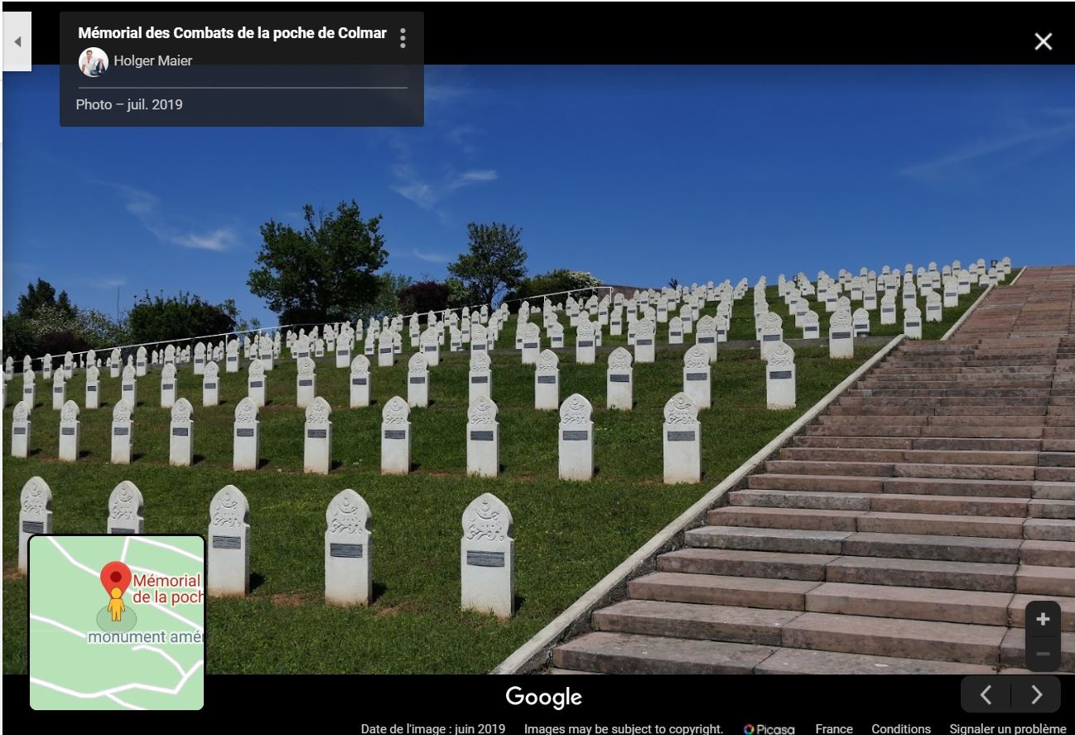Open the three-dot options menu
This screenshot has height=735, width=1075.
(403, 38)
